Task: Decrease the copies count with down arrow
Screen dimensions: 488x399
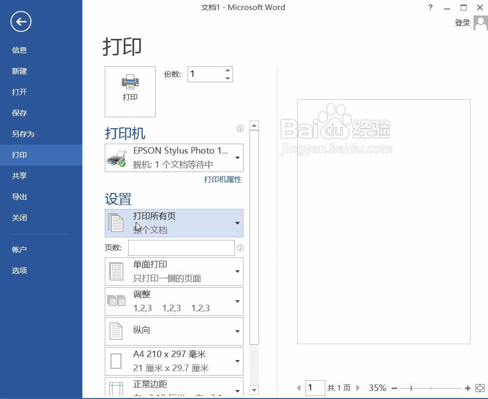Action: [x=228, y=78]
